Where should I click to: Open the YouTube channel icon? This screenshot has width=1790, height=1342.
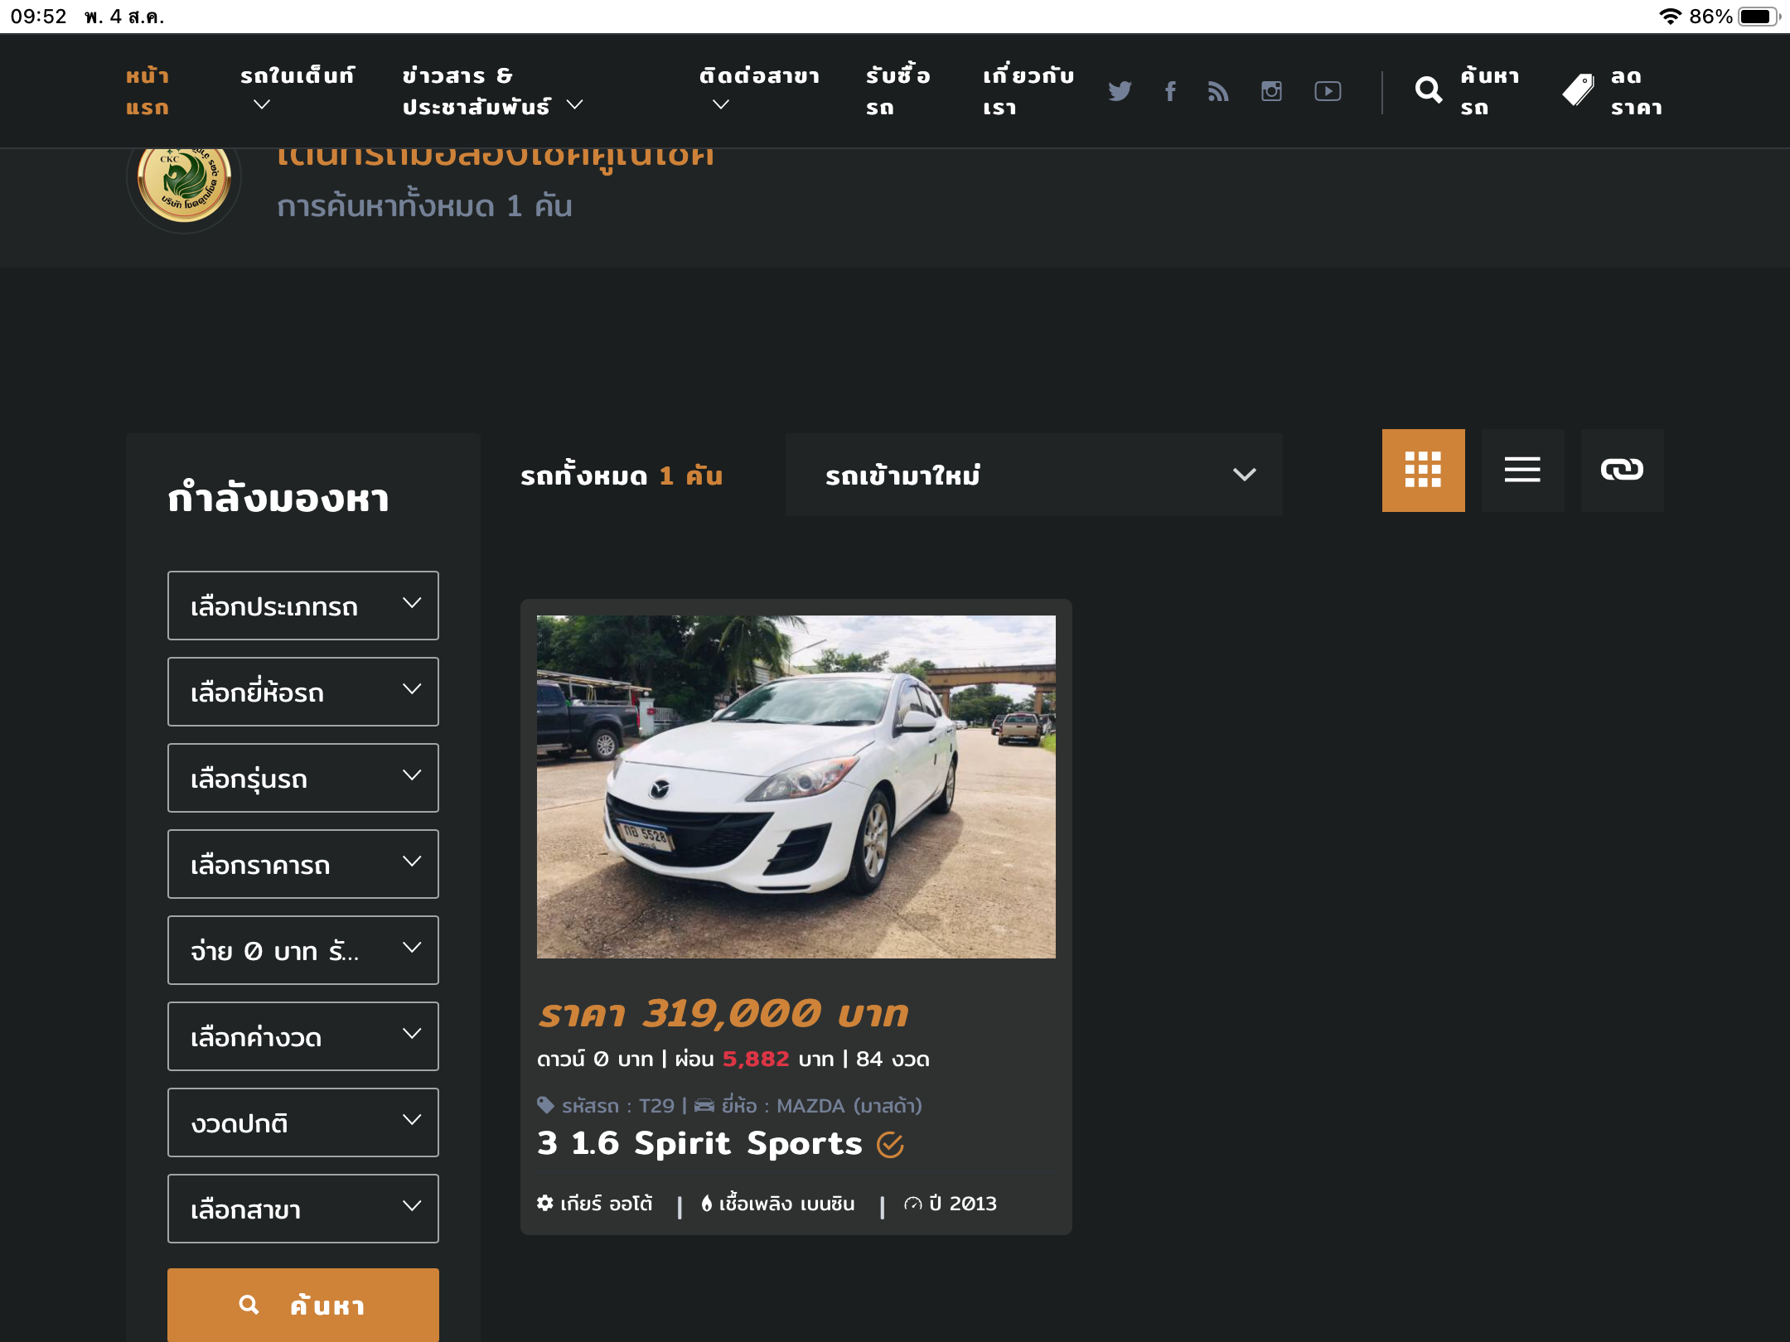pyautogui.click(x=1328, y=91)
